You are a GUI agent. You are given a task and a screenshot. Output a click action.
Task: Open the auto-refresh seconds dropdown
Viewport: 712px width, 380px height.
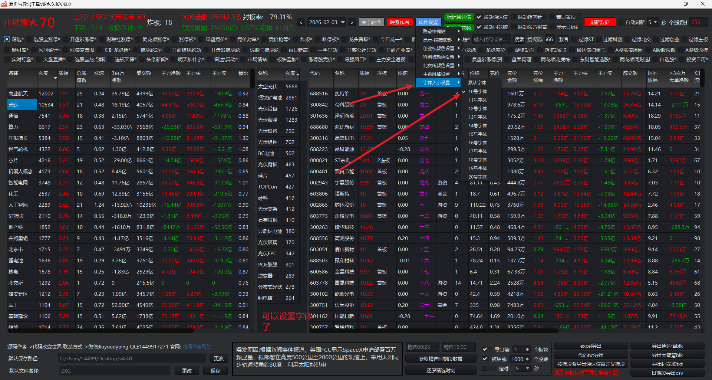(655, 22)
